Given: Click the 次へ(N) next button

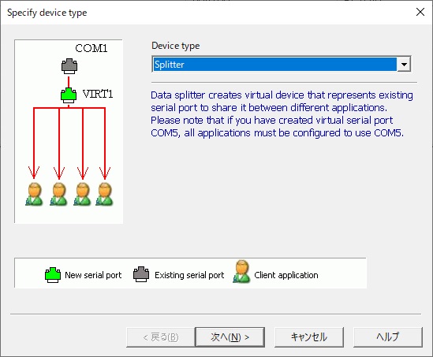Looking at the screenshot, I should point(230,337).
